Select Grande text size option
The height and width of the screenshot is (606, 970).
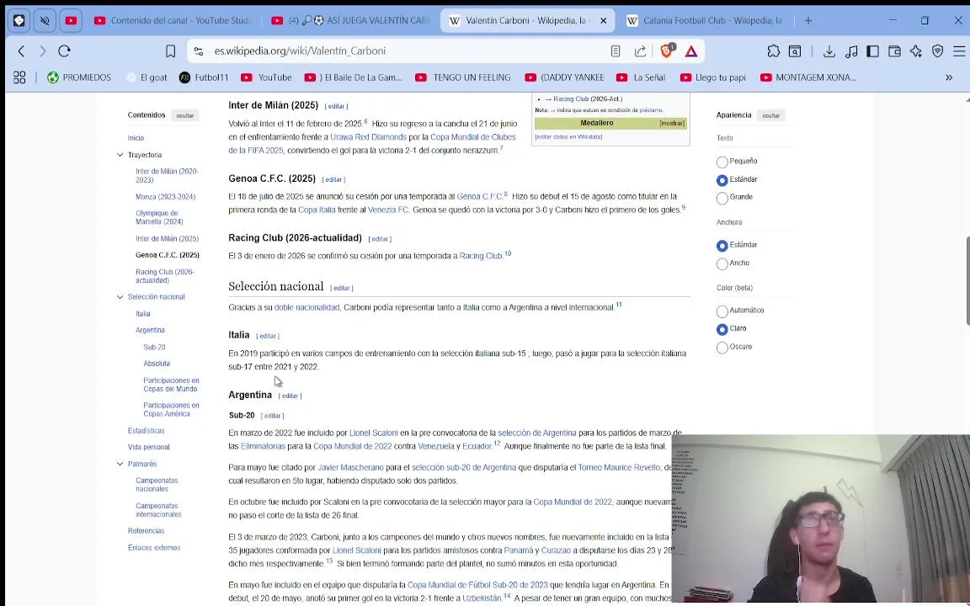click(722, 198)
